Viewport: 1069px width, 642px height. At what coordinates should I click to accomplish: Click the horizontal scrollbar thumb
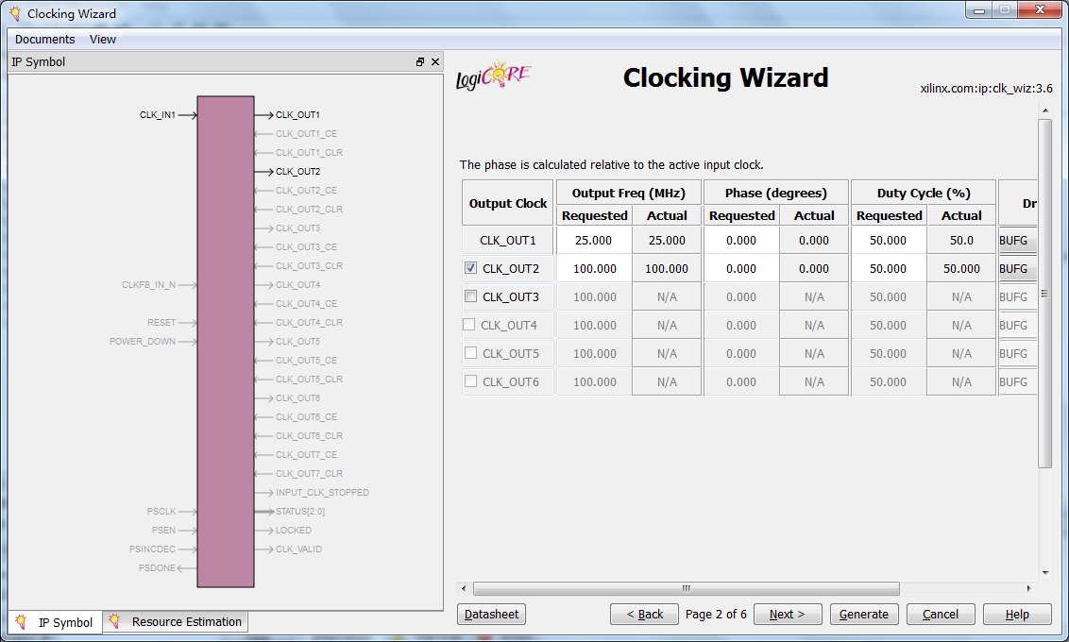click(x=686, y=588)
